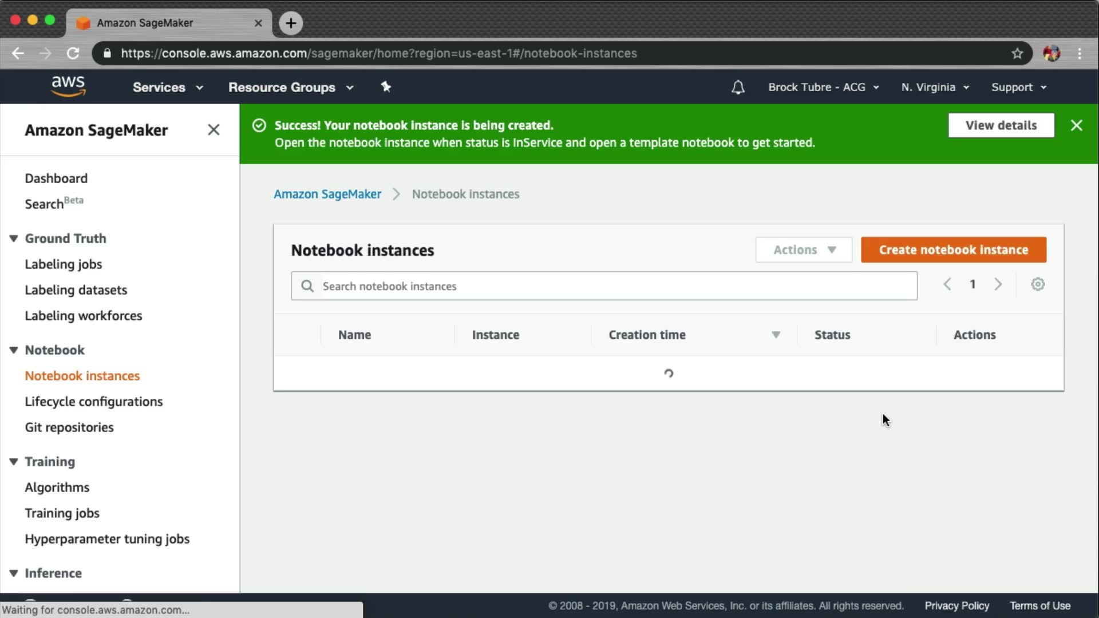Click the AWS logo home icon

[68, 86]
